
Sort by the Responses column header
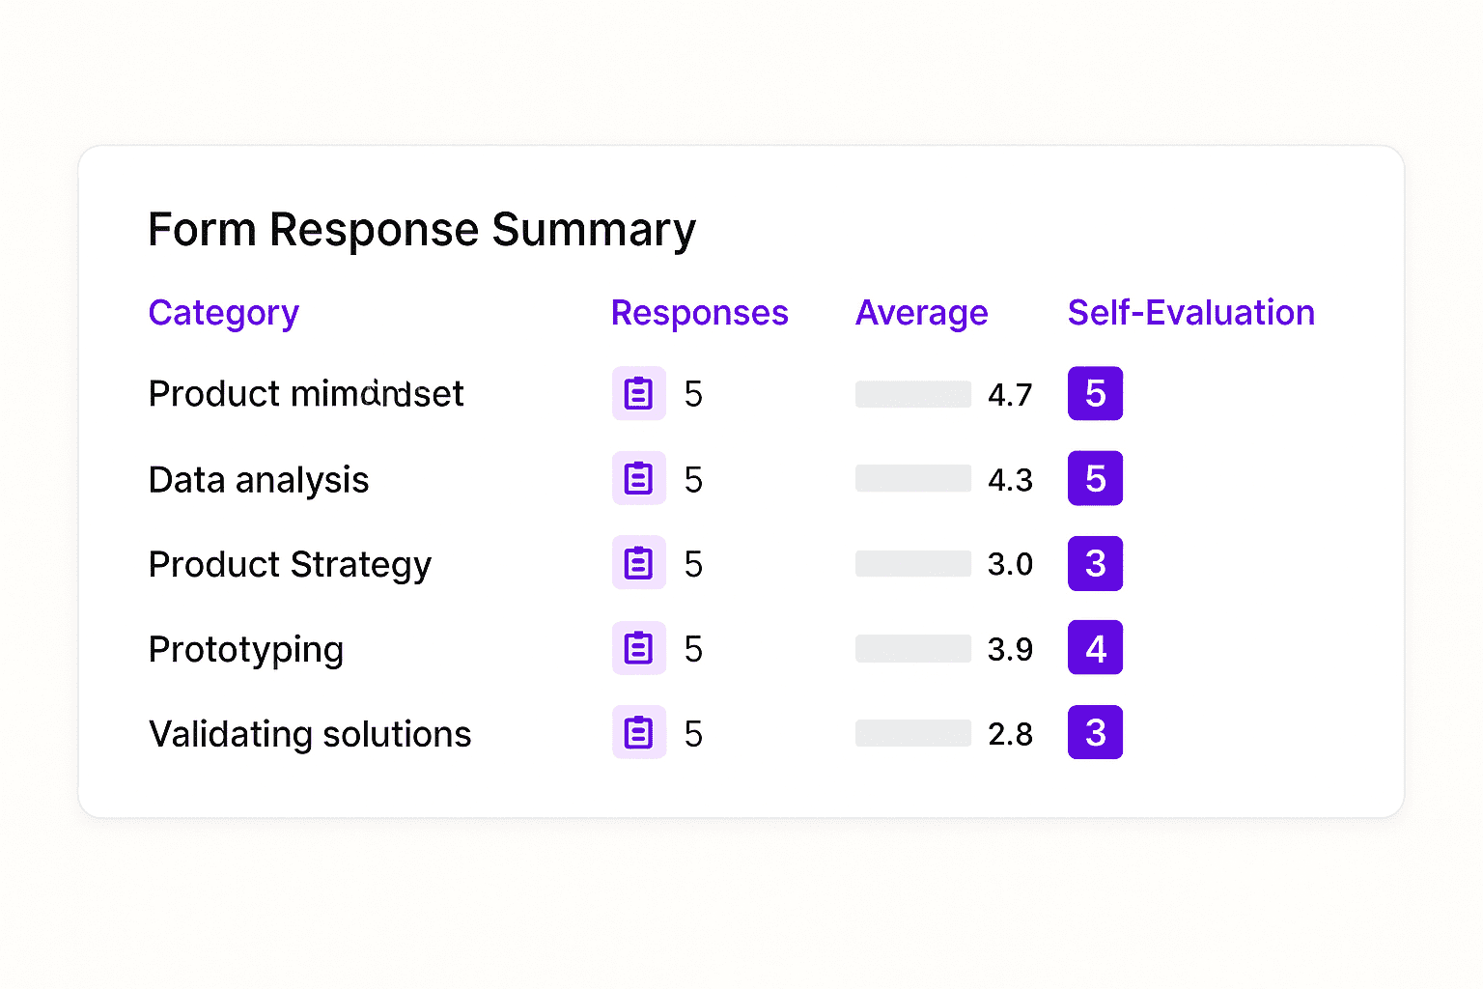pyautogui.click(x=699, y=313)
